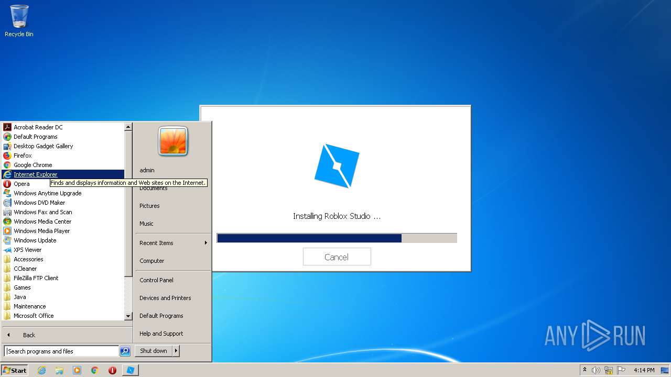The image size is (671, 377).
Task: Click the Roblox Studio installer taskbar icon
Action: tap(130, 370)
